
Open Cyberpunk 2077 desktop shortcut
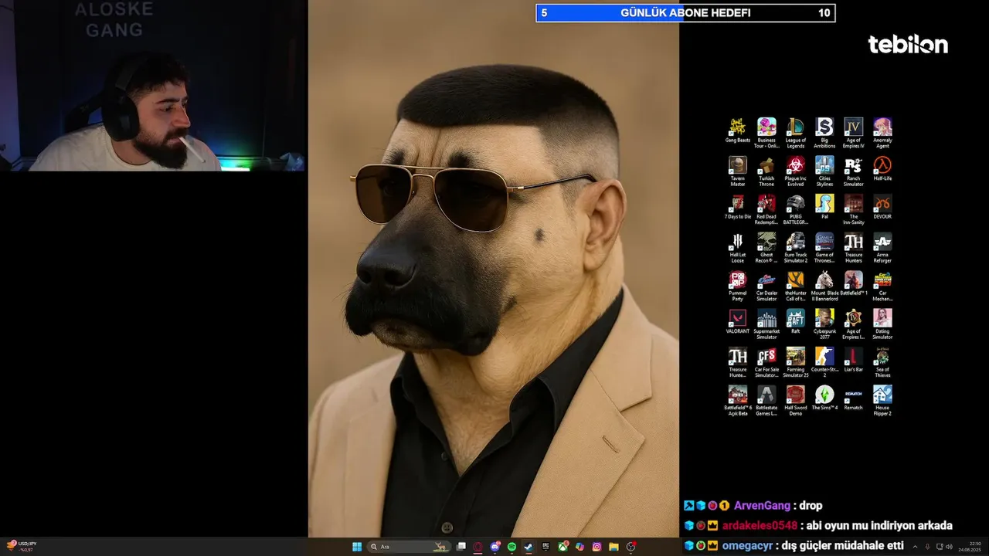pos(824,324)
